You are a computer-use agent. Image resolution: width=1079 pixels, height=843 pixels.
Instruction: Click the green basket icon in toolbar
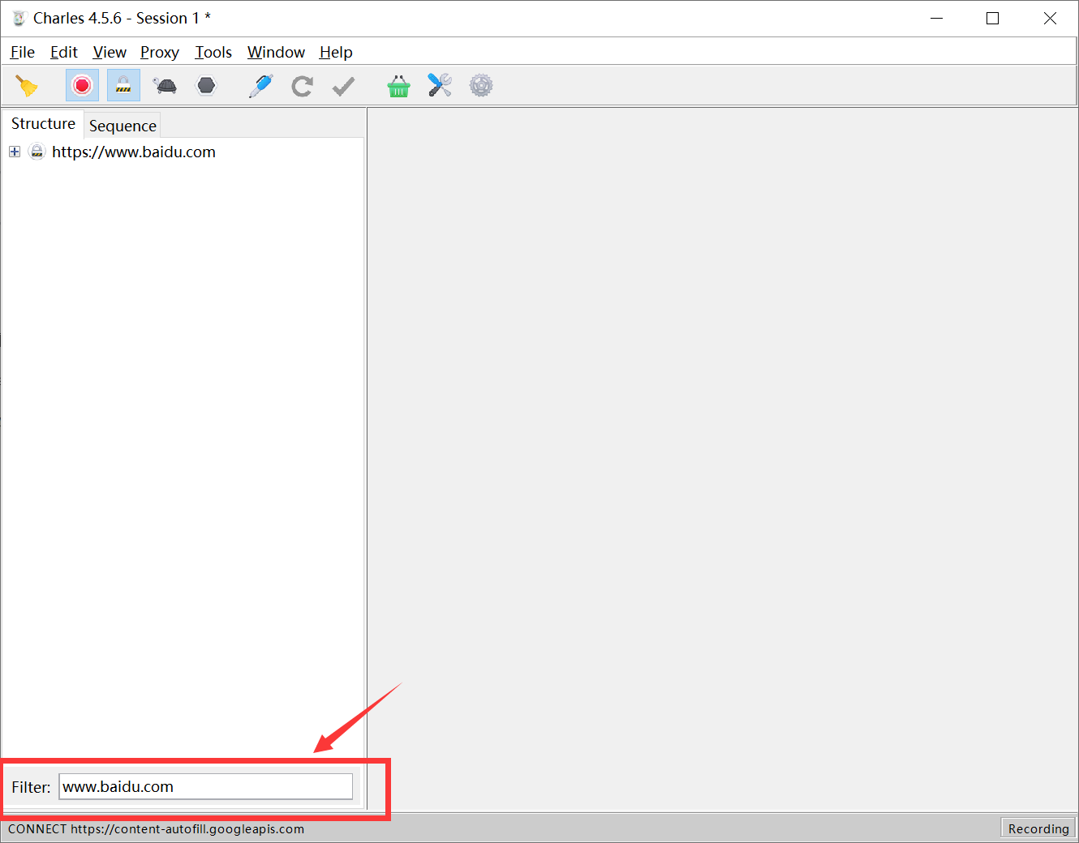point(398,86)
